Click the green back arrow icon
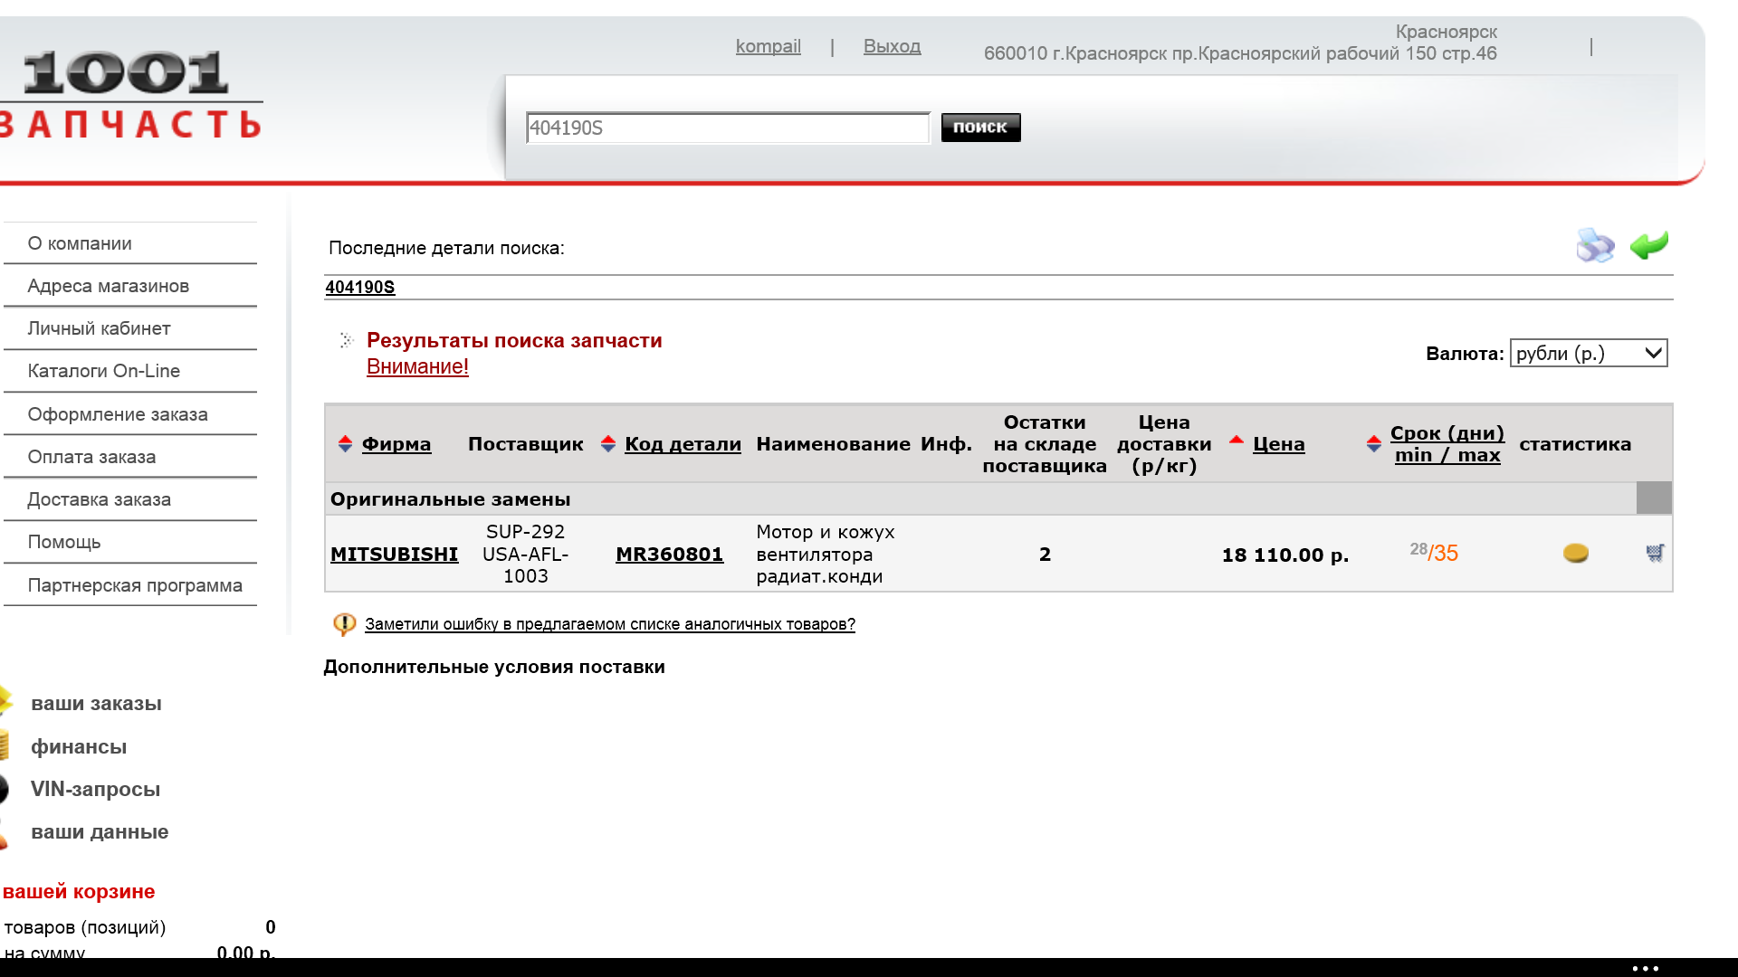Viewport: 1738px width, 977px height. pyautogui.click(x=1649, y=244)
